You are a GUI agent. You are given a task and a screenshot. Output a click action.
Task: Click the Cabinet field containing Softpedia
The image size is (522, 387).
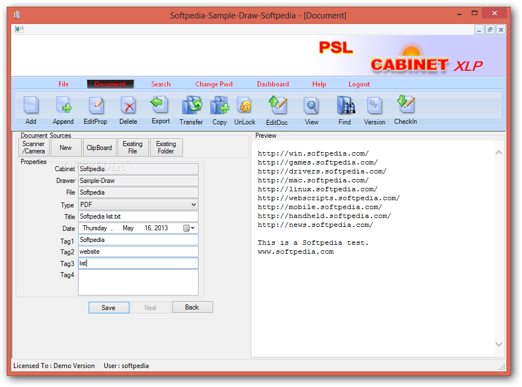pos(138,169)
